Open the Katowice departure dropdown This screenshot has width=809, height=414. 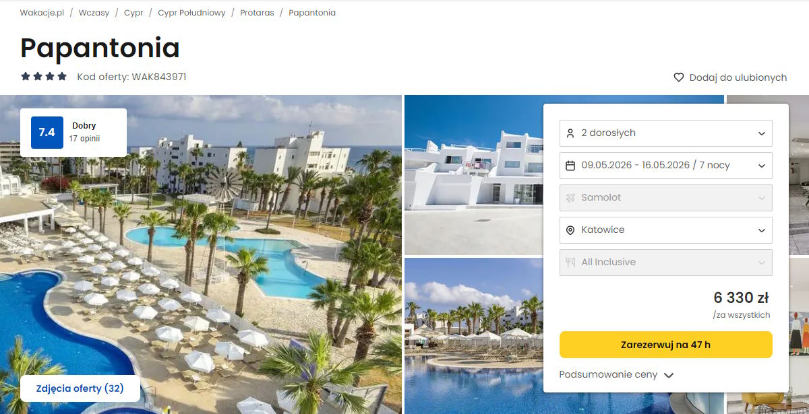[666, 230]
